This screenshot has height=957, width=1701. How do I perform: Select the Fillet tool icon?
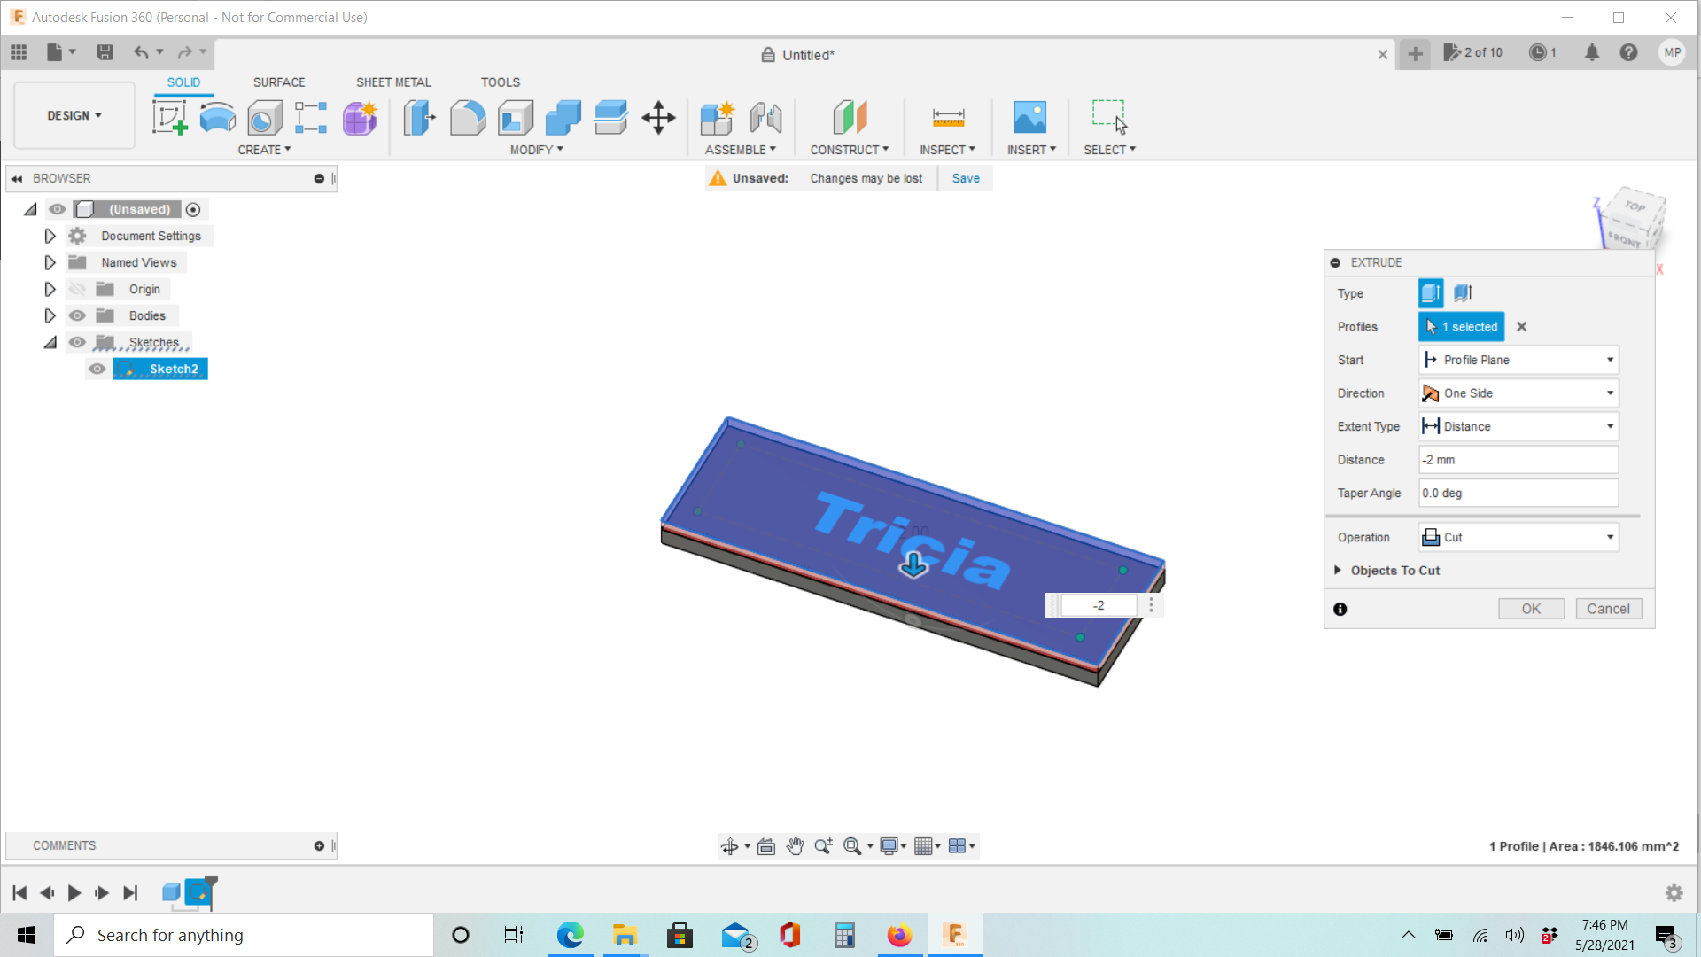[x=468, y=117]
